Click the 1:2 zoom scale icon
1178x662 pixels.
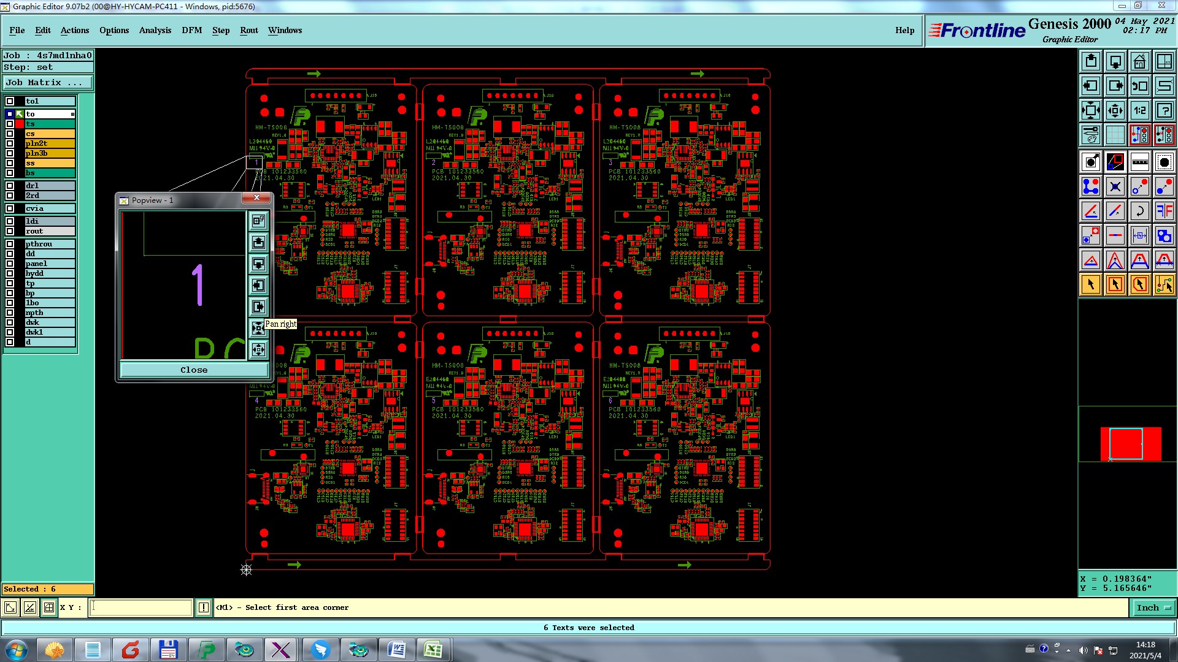coord(1139,110)
